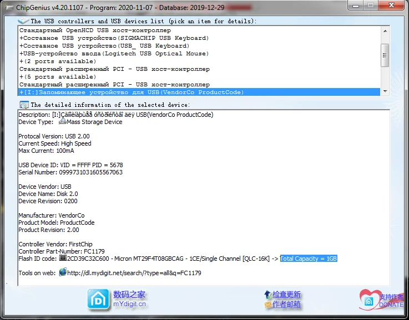Viewport: 409px width, 320px height.
Task: Click the highlighted Total Capacity = 1GB text
Action: [x=309, y=259]
